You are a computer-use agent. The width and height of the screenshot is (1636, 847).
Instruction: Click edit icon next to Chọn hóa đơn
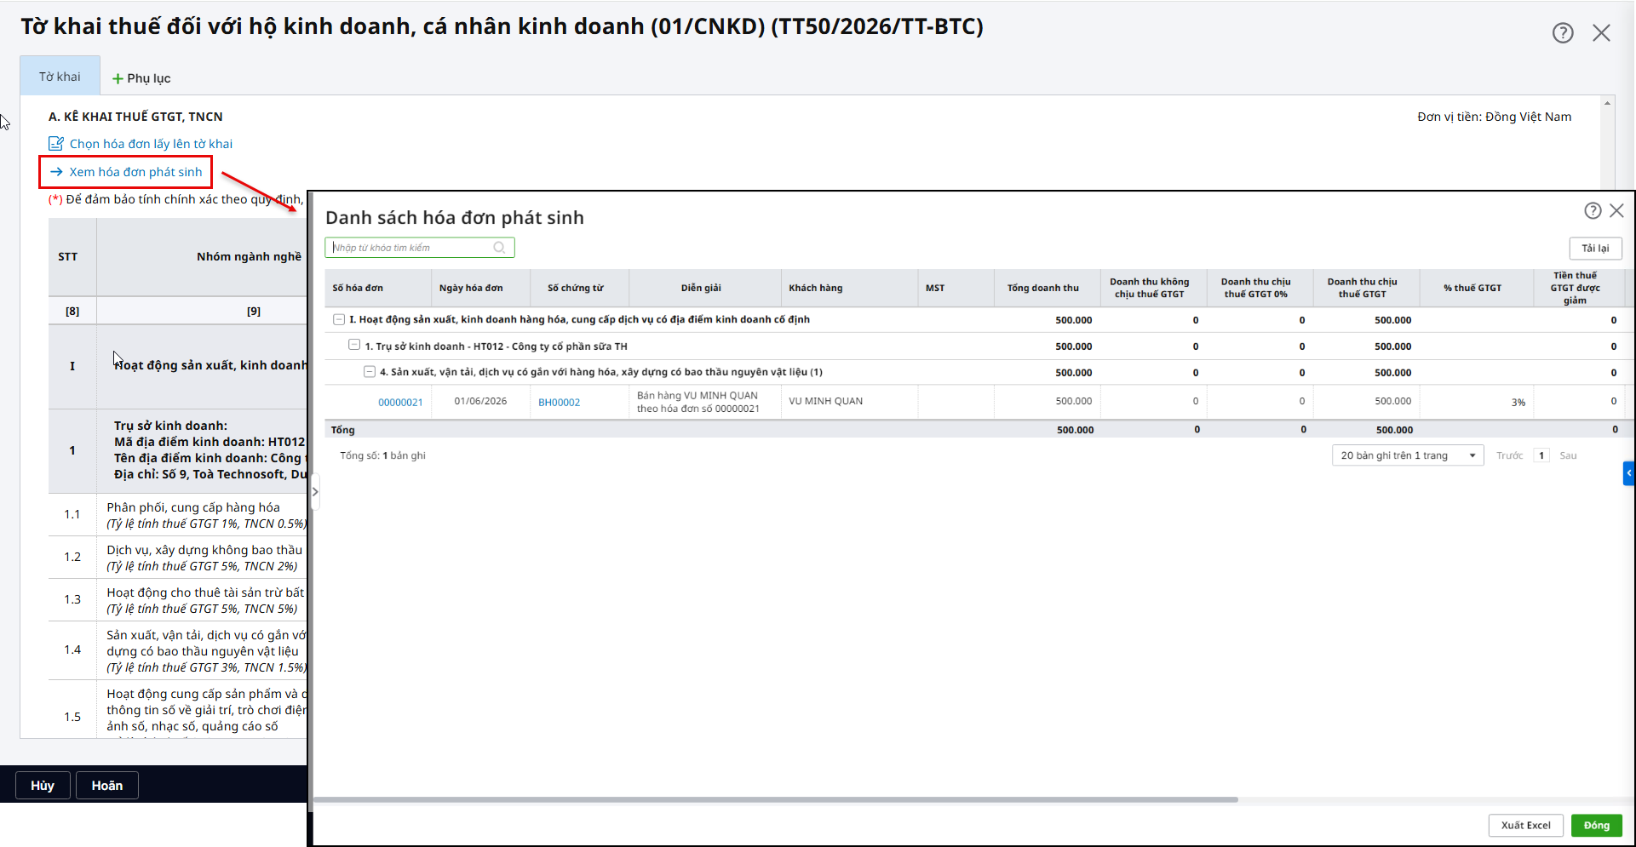[56, 144]
